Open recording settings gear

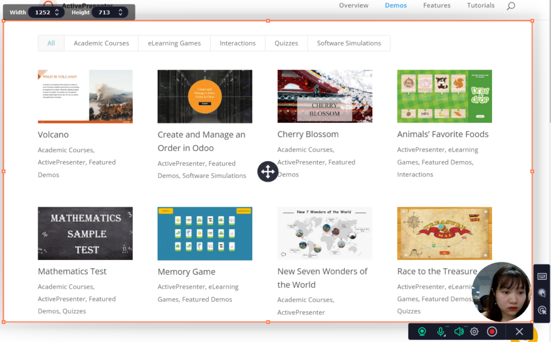pyautogui.click(x=475, y=332)
